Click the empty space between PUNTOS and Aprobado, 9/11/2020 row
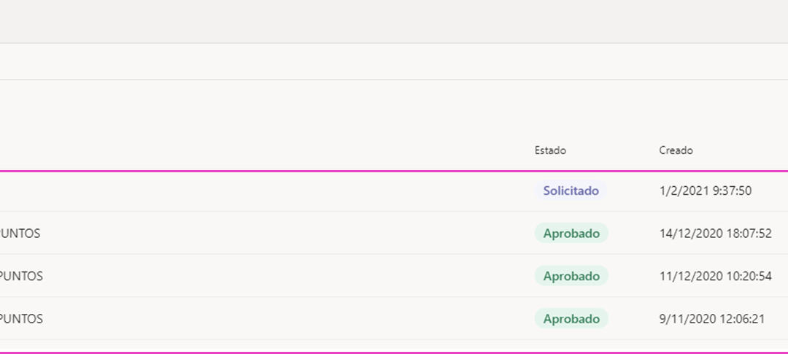Viewport: 788px width, 354px height. [287, 319]
